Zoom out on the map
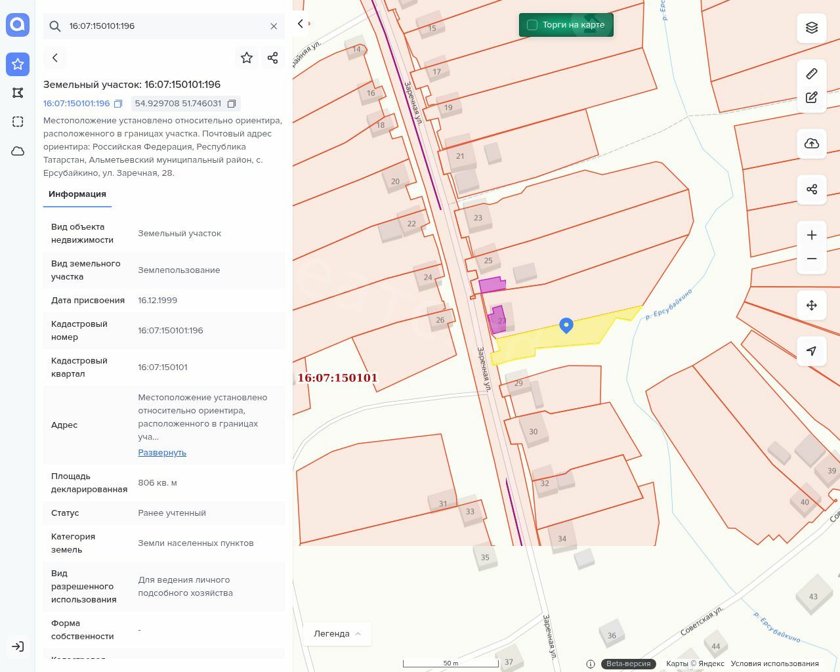This screenshot has width=840, height=672. (812, 259)
